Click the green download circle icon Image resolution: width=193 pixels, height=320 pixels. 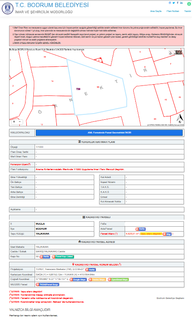[189, 3]
